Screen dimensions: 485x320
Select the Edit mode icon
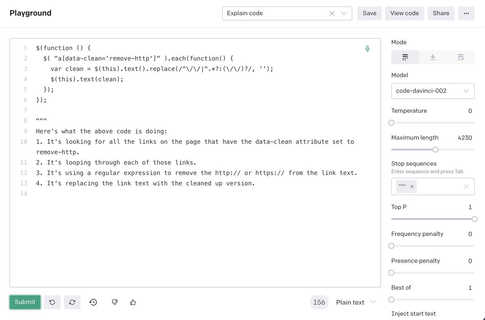click(461, 57)
